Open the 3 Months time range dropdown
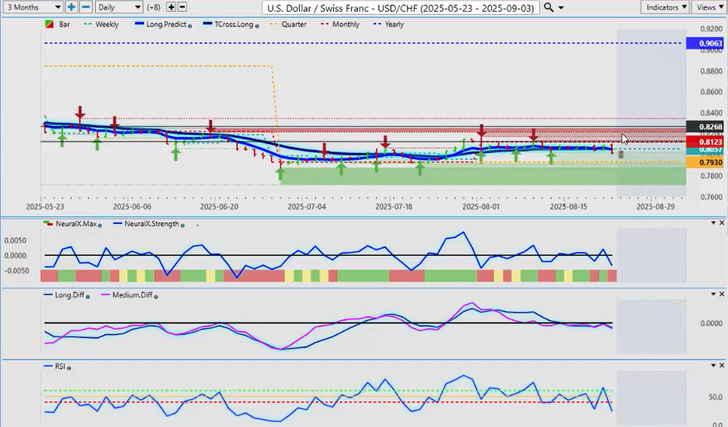This screenshot has height=427, width=728. click(33, 7)
